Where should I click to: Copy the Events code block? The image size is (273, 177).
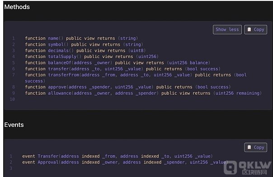pyautogui.click(x=255, y=148)
